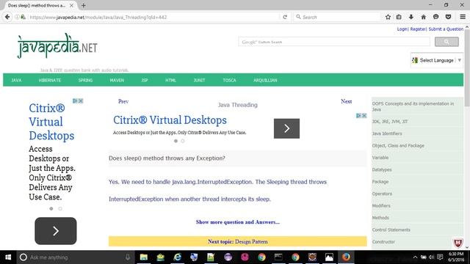Open the HTML menu item
The height and width of the screenshot is (264, 470).
170,80
